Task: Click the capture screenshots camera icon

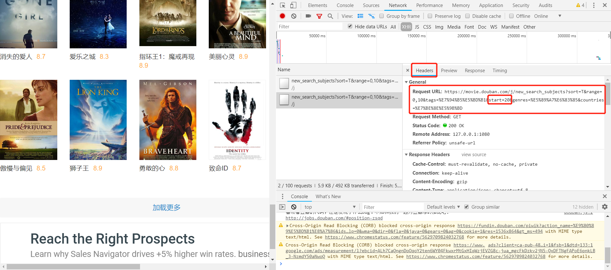Action: pyautogui.click(x=308, y=16)
